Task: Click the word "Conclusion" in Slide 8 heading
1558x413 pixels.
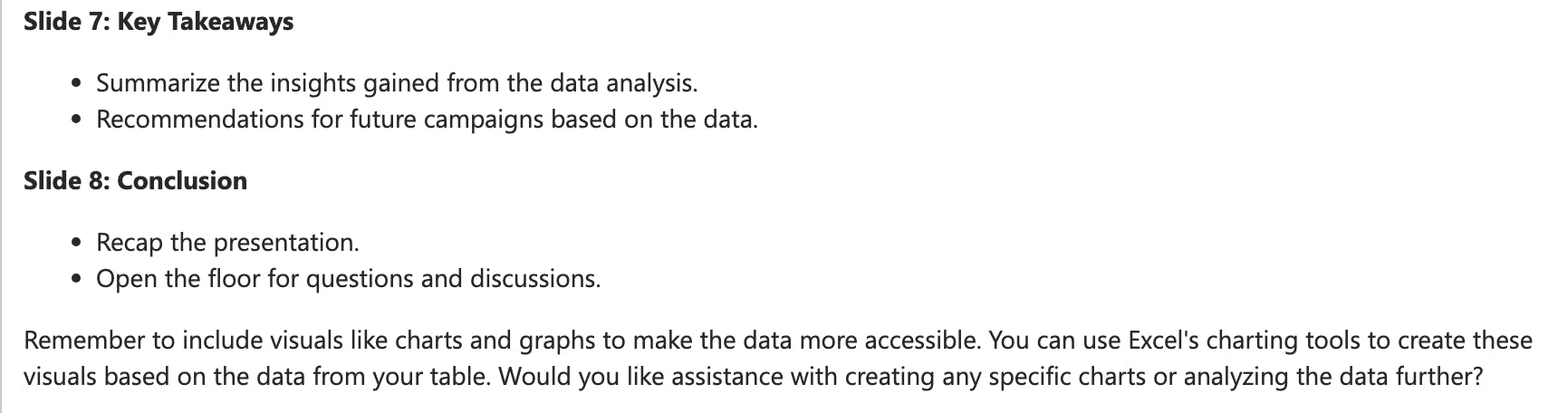Action: tap(182, 181)
